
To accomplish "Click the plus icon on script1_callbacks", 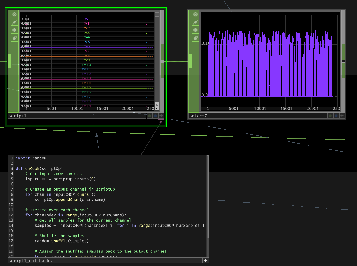I will coord(206,261).
